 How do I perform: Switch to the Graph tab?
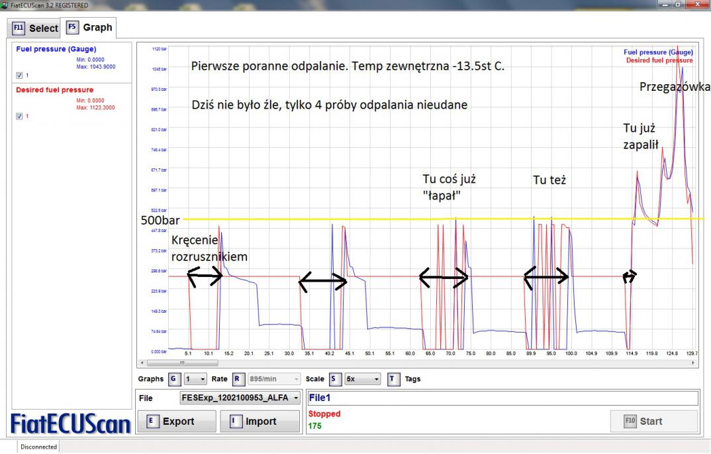[89, 28]
